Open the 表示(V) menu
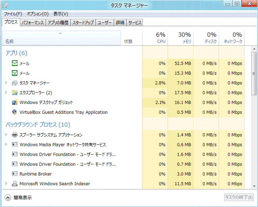The height and width of the screenshot is (207, 258). pos(61,14)
